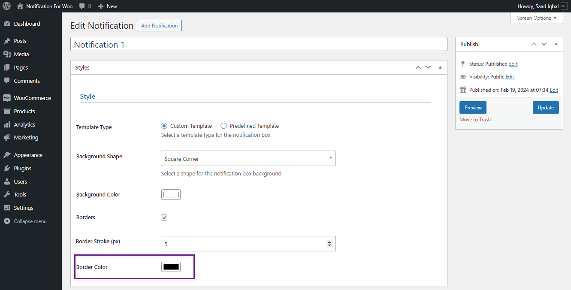Click the Users person icon

(x=7, y=181)
